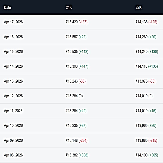This screenshot has width=163, height=163.
Task: Click the 24K value ₹15,557
Action: point(72,37)
